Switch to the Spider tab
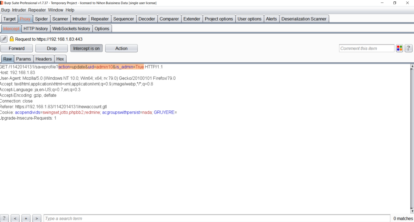 (x=41, y=19)
